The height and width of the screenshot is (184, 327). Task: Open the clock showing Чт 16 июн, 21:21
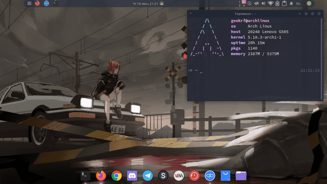[146, 4]
